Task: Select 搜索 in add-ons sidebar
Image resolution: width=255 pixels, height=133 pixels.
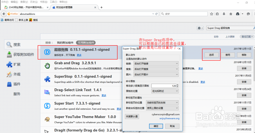Action: click(x=22, y=44)
